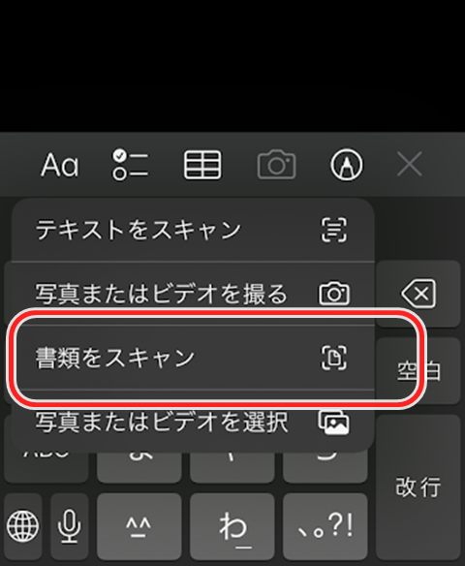Switch keyboard with the globe icon

pyautogui.click(x=22, y=526)
